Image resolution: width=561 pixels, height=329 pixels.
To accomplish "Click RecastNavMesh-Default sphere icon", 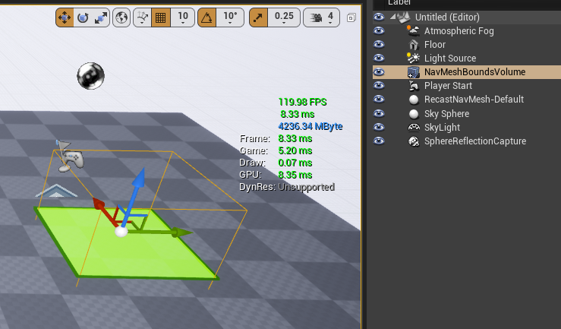I will pos(414,100).
